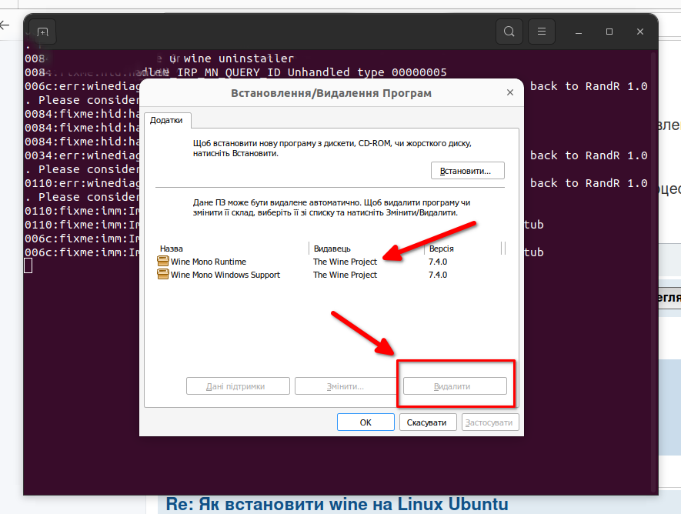Click the Встановити... button

pos(468,171)
